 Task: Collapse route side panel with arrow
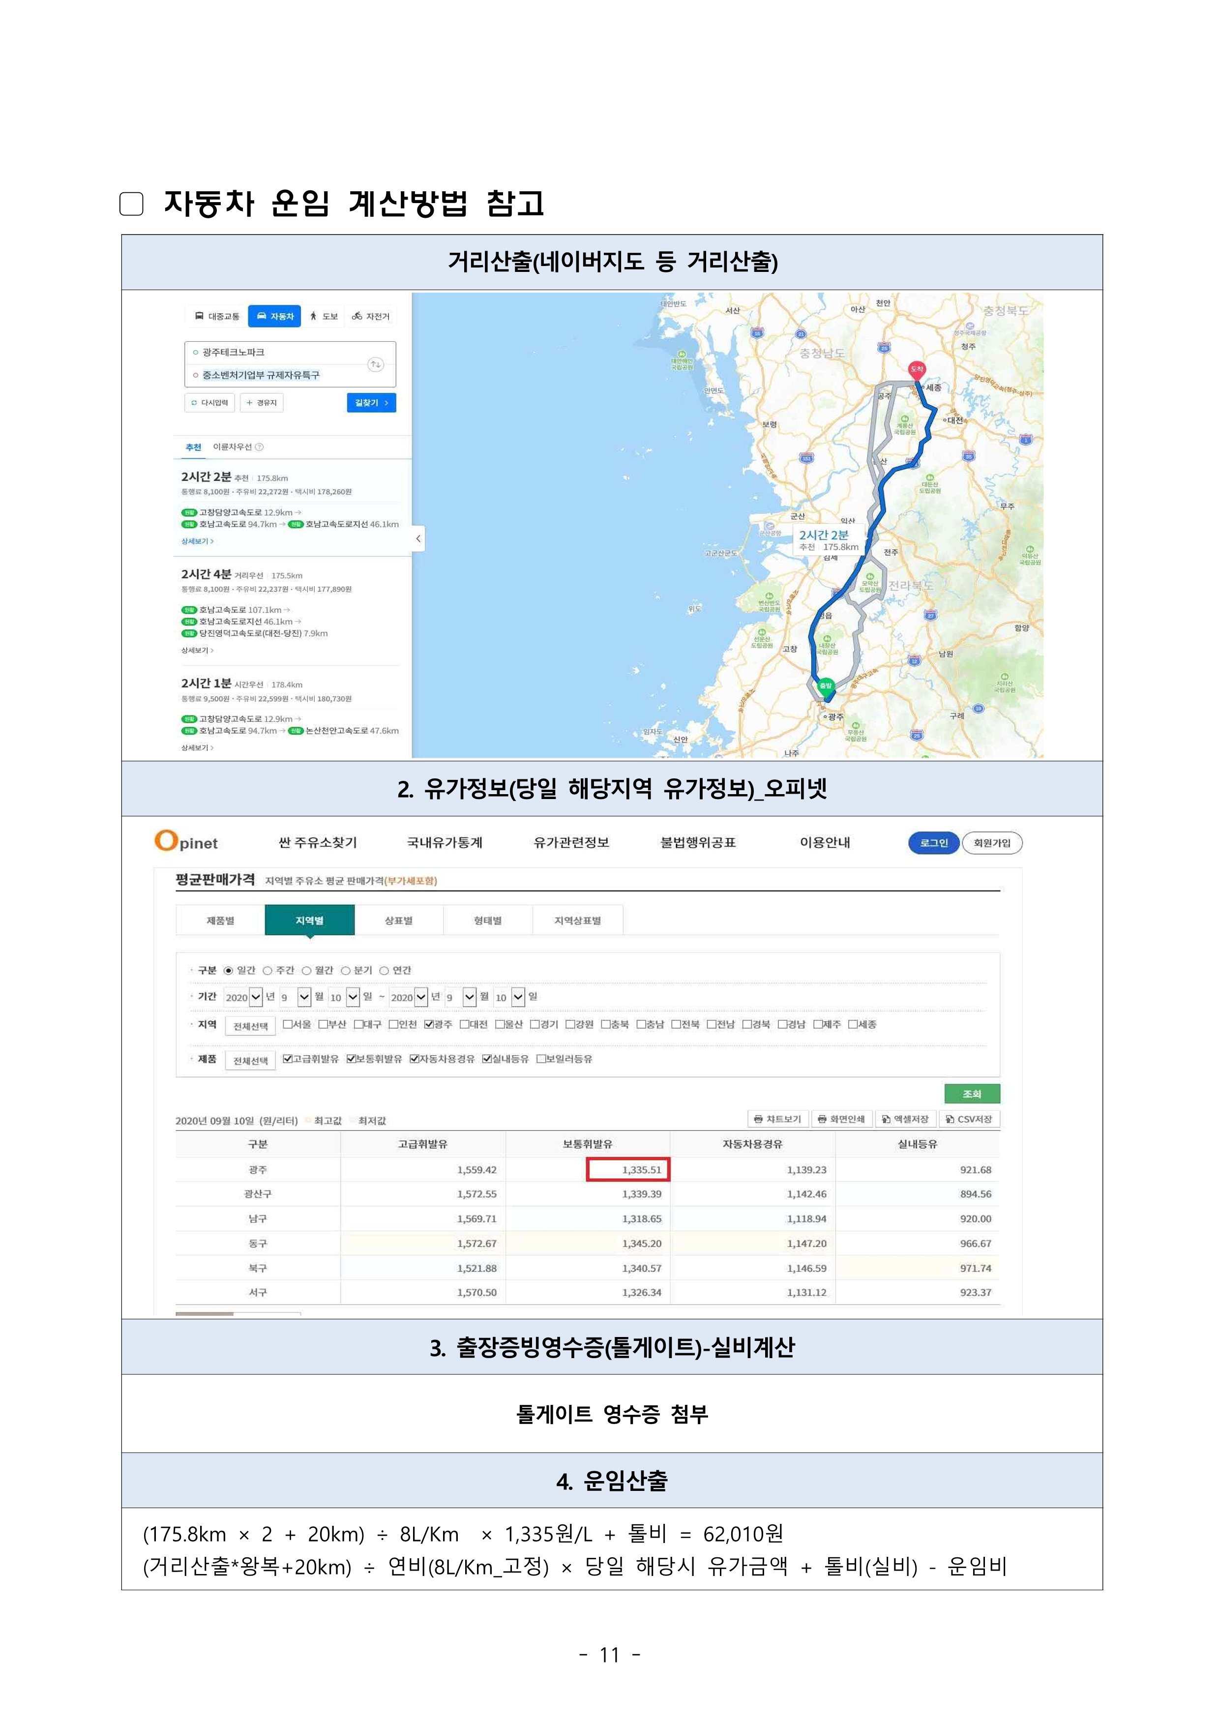coord(418,539)
